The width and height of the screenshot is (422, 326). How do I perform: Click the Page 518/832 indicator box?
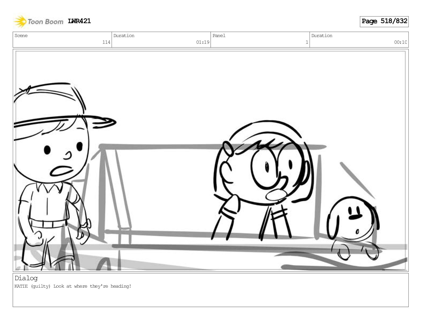click(x=384, y=21)
